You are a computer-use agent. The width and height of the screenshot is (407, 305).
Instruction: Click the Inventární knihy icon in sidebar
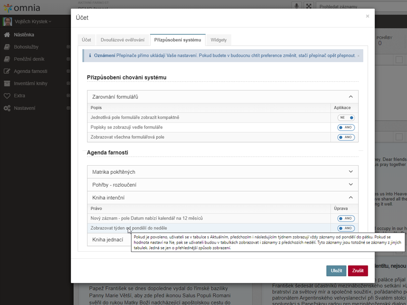click(7, 83)
